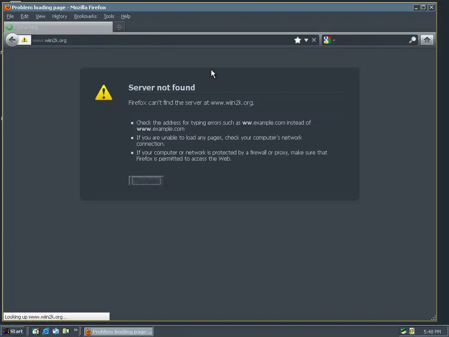Click the bullet about checking address typing errors
The image size is (449, 337).
223,125
